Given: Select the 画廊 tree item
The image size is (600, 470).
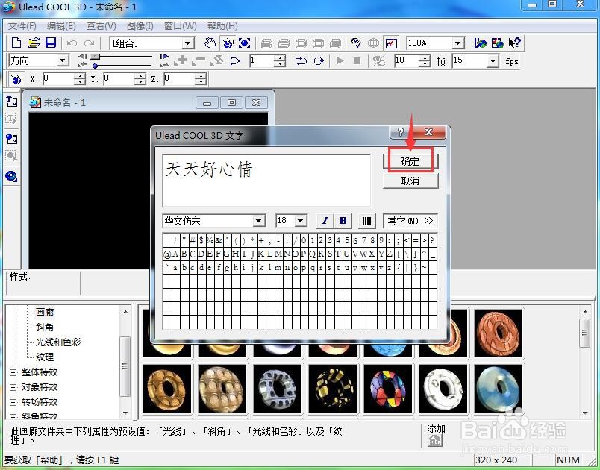Looking at the screenshot, I should [x=45, y=313].
